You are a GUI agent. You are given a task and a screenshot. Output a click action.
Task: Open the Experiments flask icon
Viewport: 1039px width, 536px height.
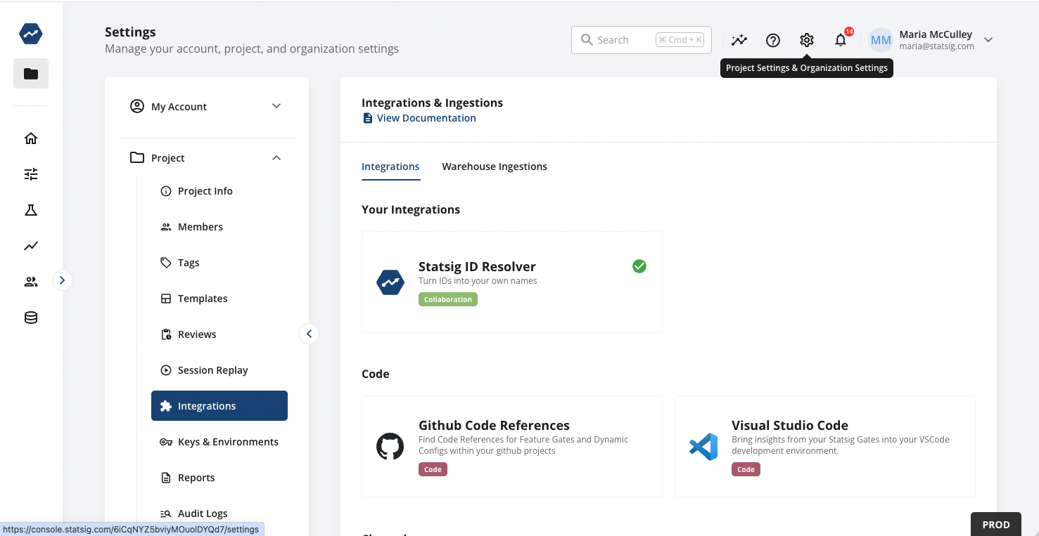pos(30,210)
